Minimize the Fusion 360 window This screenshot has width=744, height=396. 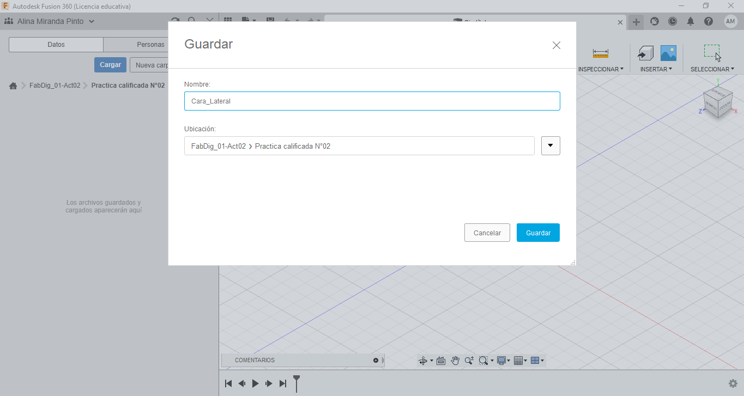coord(681,5)
